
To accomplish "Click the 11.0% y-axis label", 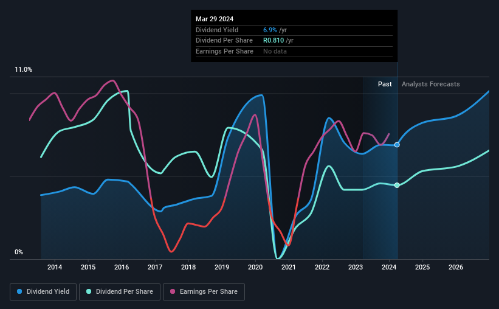I will [x=23, y=70].
